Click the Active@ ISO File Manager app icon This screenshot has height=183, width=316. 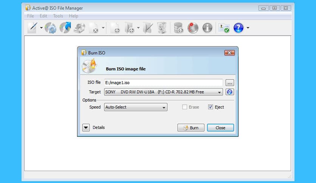(28, 8)
